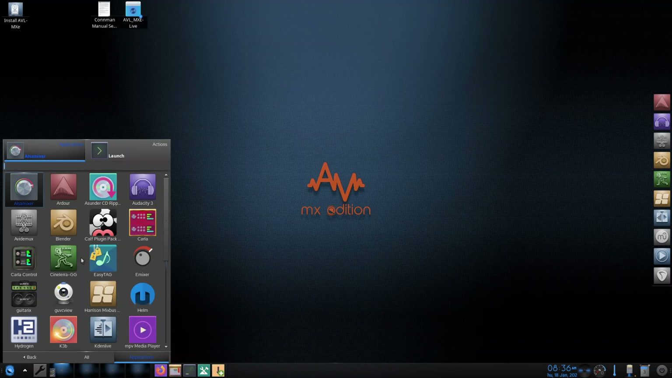Switch to the Applications category tab
The width and height of the screenshot is (672, 378).
141,357
